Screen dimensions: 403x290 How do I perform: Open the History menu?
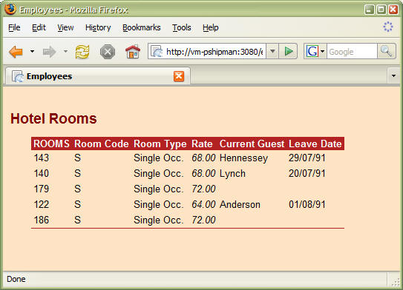coord(98,27)
